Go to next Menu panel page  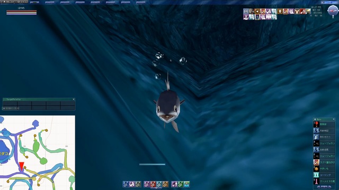coord(329,187)
